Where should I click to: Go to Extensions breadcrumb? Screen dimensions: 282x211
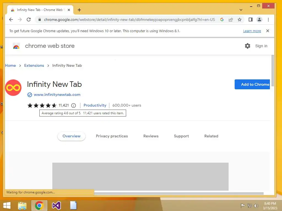(x=34, y=65)
